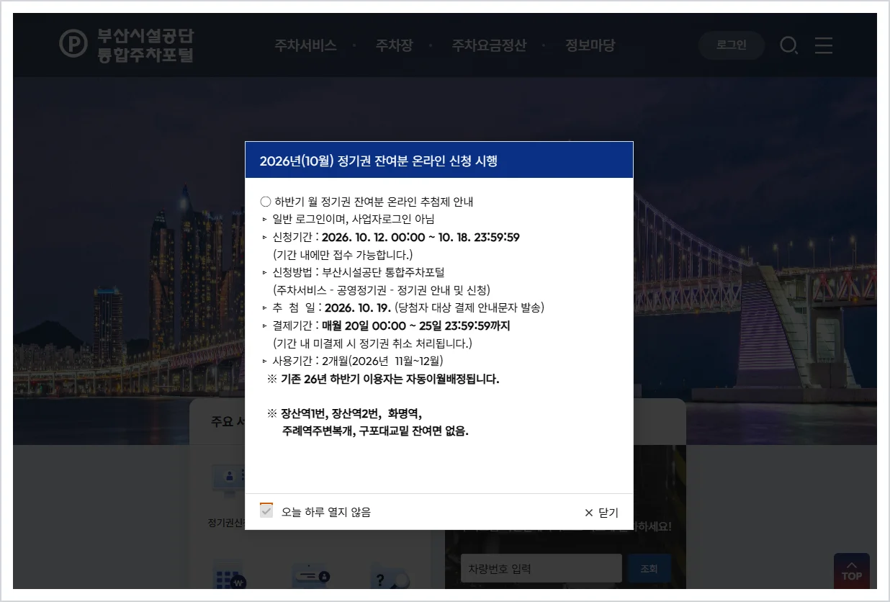Viewport: 890px width, 602px height.
Task: Click the 로그인 button
Action: [732, 45]
